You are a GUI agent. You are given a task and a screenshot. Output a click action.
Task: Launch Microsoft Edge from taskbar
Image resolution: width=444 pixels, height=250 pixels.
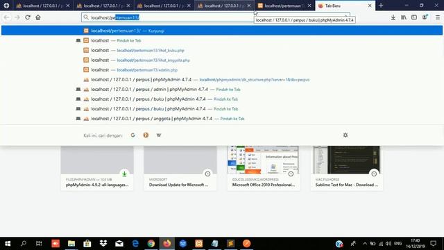pyautogui.click(x=135, y=244)
